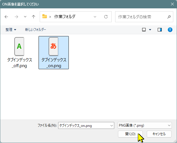This screenshot has width=177, height=143.
Task: Change view with the view icon
Action: pos(144,30)
